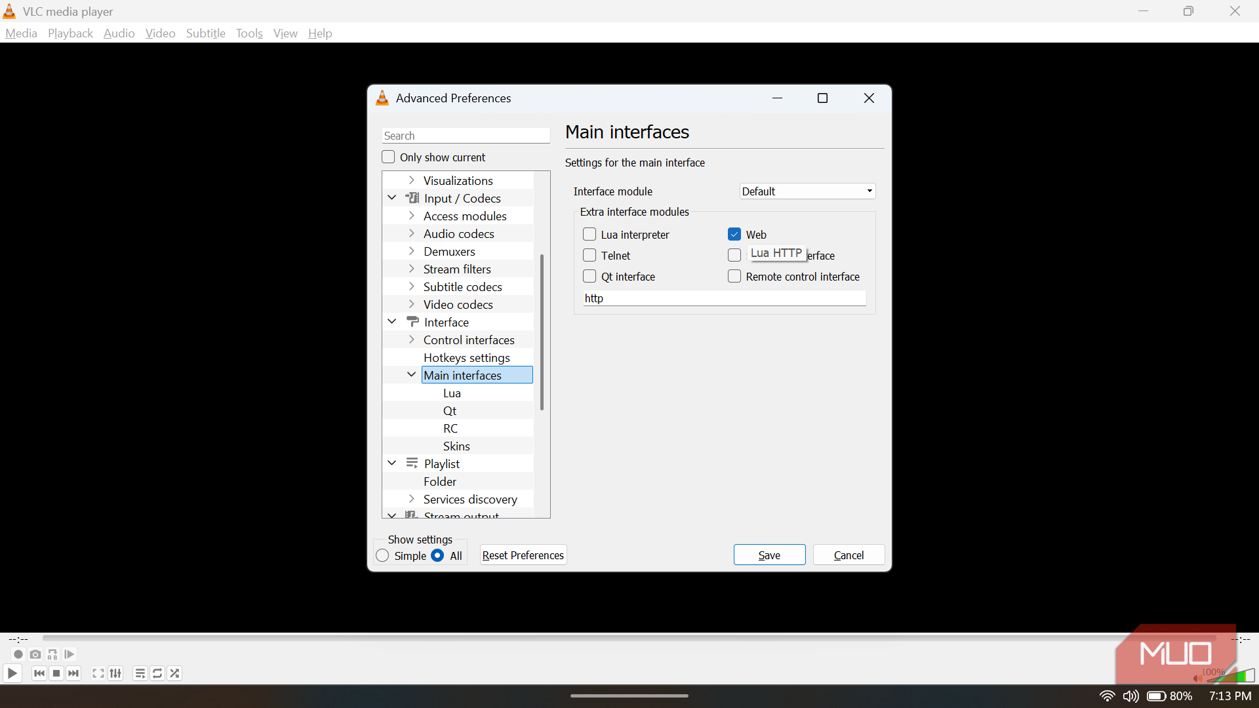Toggle the playlist view icon
Screen dimensions: 1259x708
[x=140, y=673]
